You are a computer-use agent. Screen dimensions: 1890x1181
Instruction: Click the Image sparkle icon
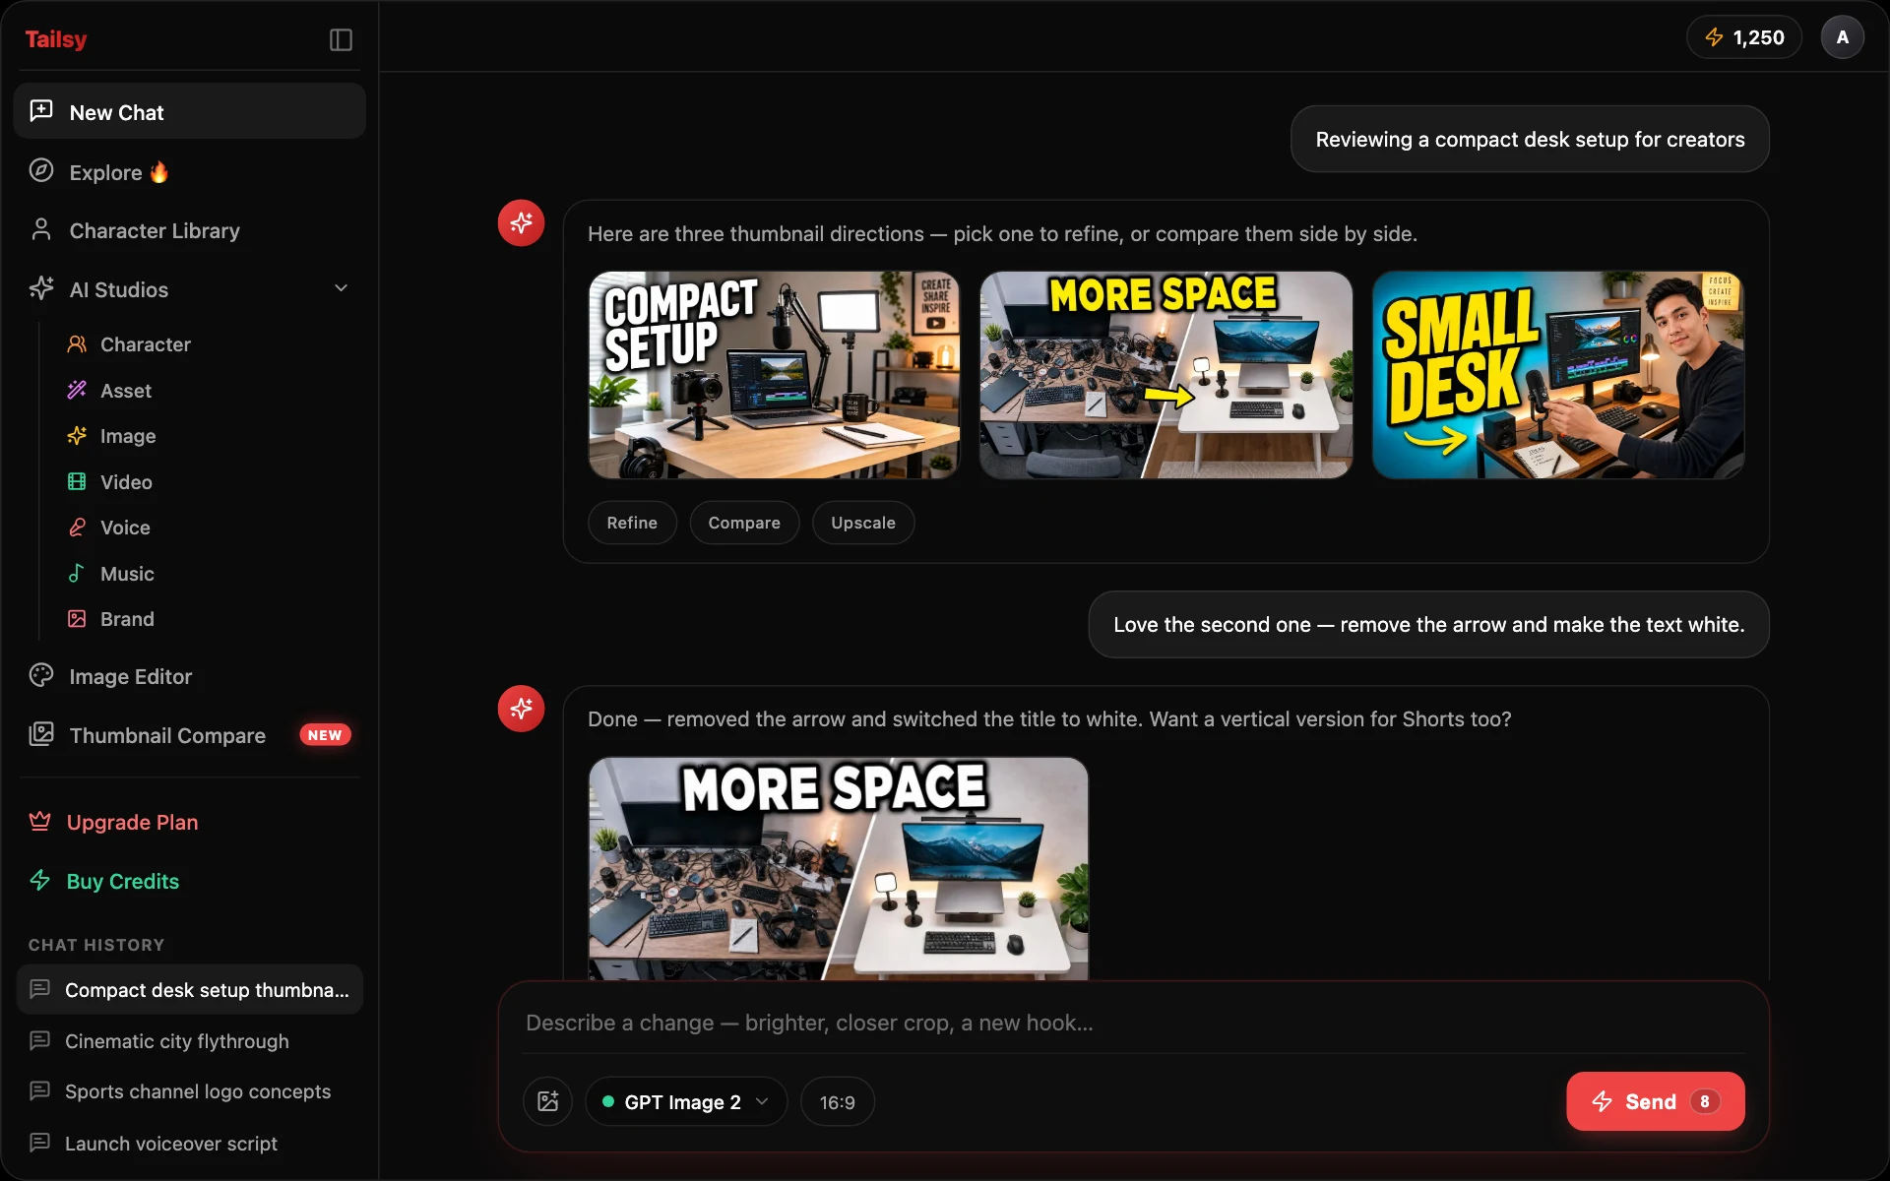[x=77, y=435]
